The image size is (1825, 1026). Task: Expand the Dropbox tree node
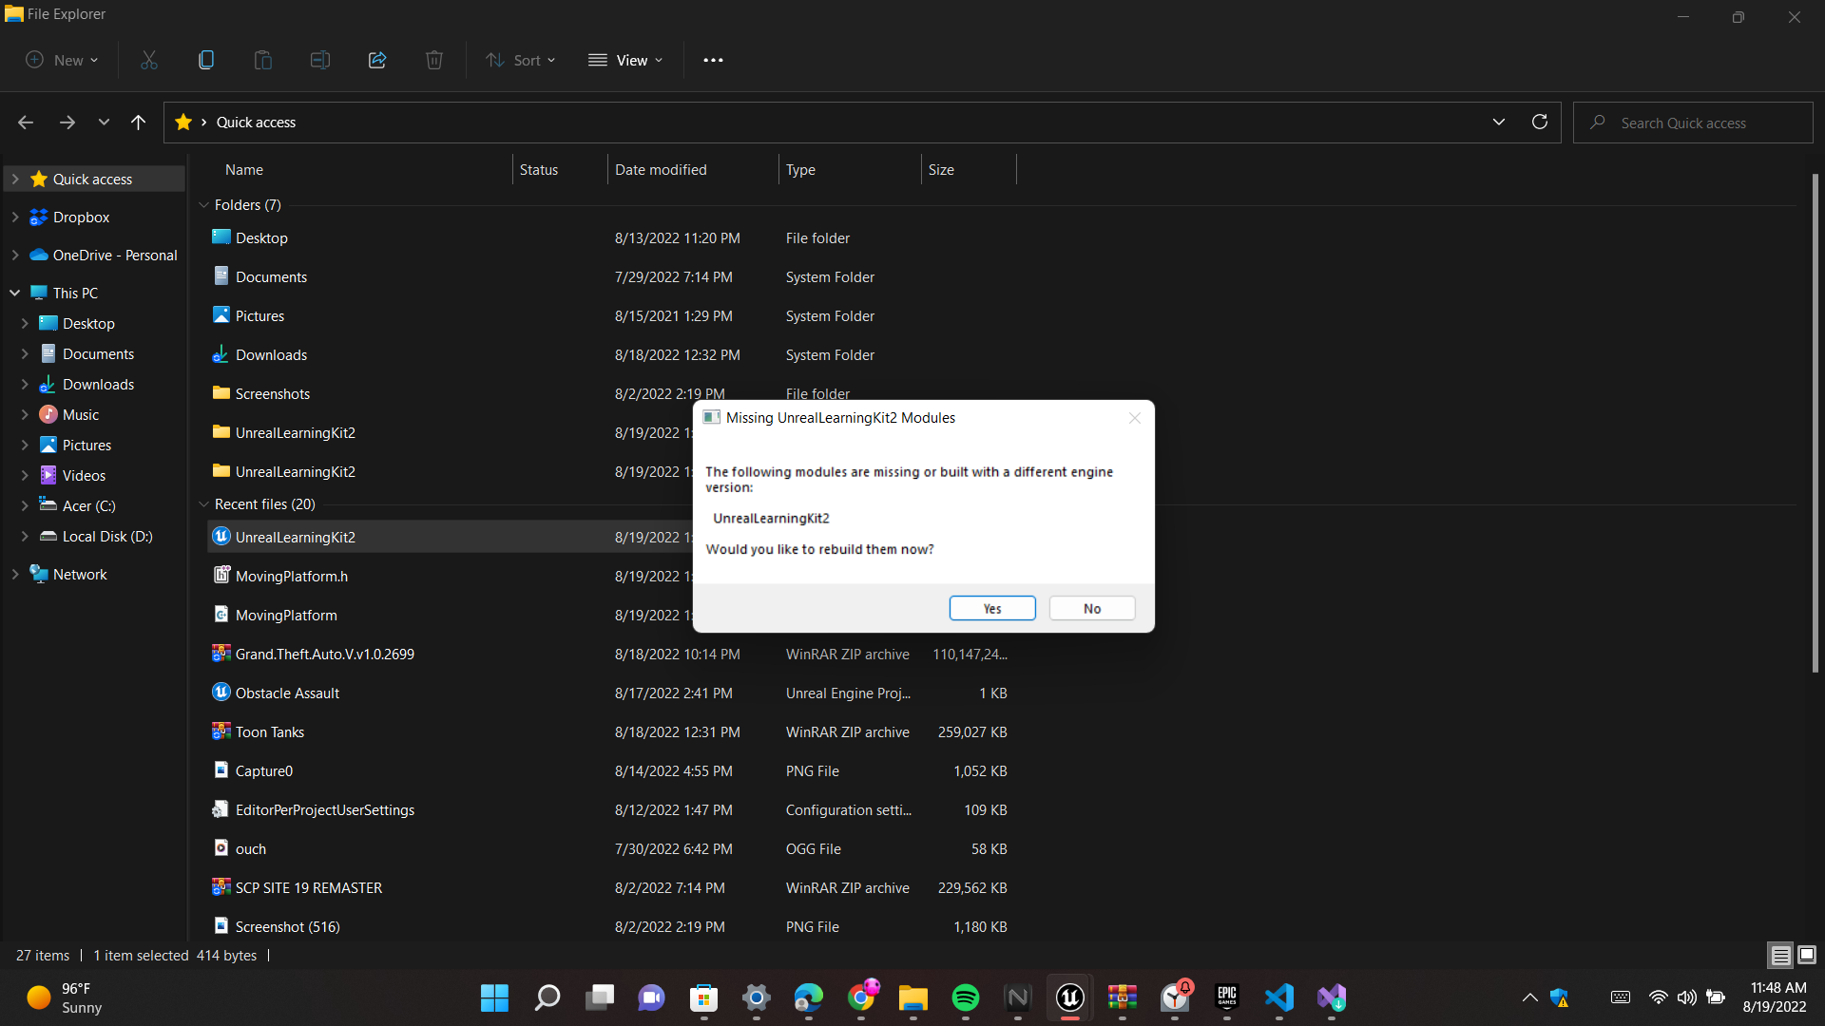point(15,217)
